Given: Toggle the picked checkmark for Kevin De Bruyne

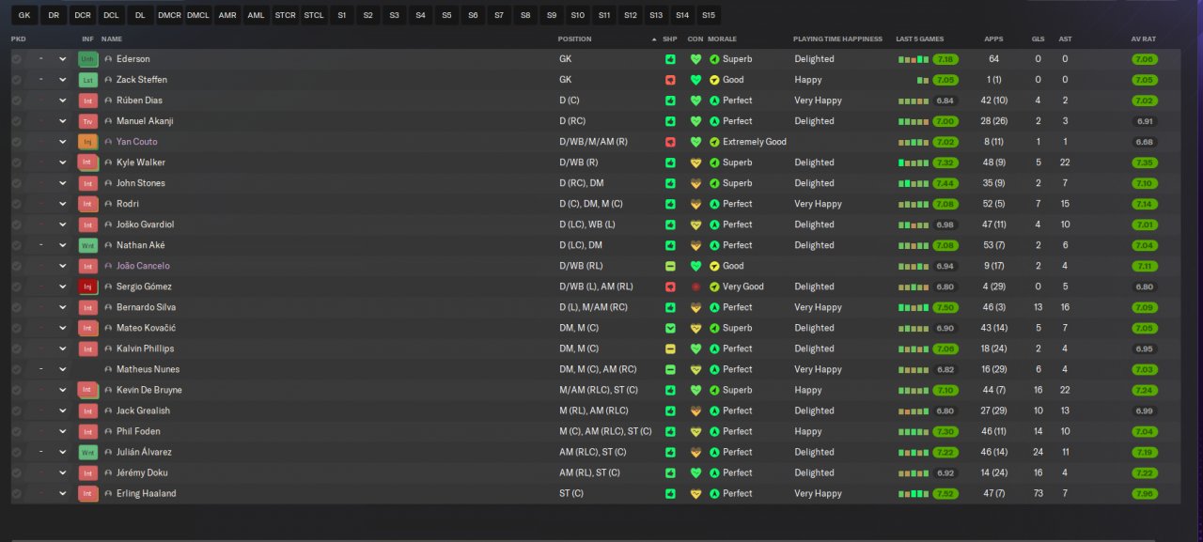Looking at the screenshot, I should [16, 390].
